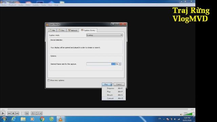Start playback with the main Play control

click(x=3, y=113)
